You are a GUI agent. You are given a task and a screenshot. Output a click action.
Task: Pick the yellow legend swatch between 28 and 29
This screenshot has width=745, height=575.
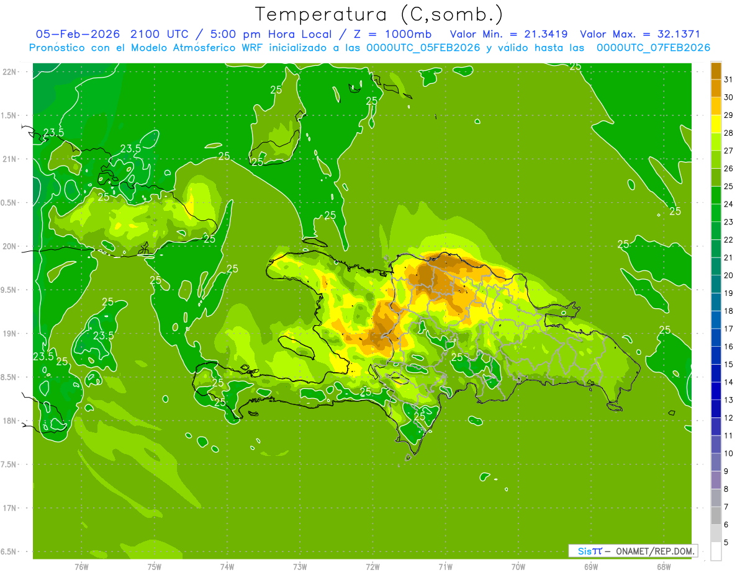[716, 124]
